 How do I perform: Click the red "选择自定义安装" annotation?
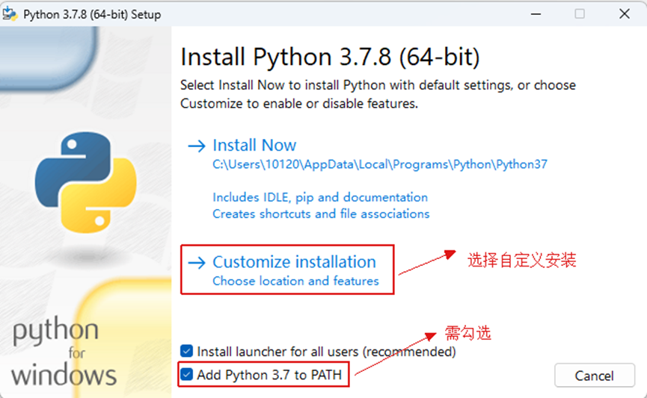pos(522,261)
